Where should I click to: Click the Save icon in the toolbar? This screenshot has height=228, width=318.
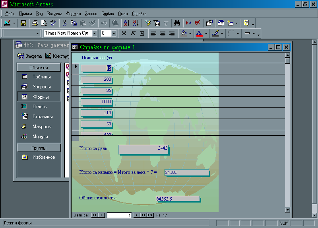click(x=23, y=23)
